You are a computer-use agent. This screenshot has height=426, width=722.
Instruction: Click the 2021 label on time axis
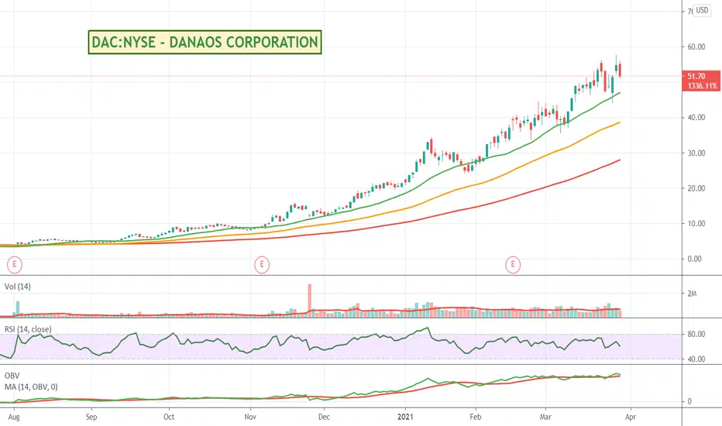pos(406,417)
